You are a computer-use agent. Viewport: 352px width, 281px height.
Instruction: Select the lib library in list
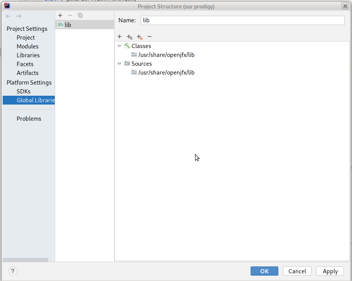click(68, 25)
